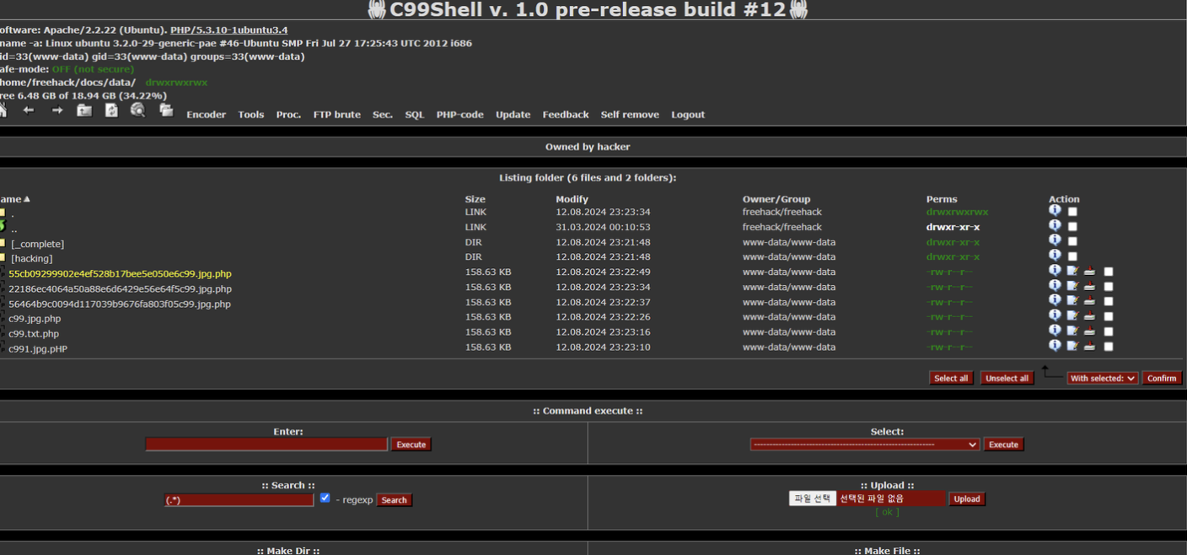Screen dimensions: 1187x555
Task: Show info for 55cb09299902e4ef528b17bee5e050e6c99.jpg.php
Action: pyautogui.click(x=1055, y=271)
